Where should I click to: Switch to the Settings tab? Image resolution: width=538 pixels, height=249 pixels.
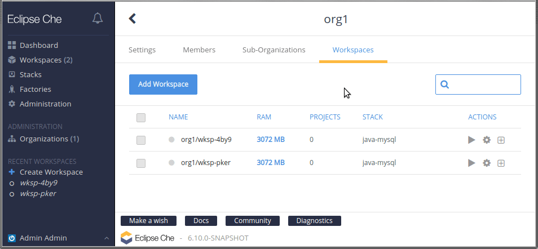click(x=142, y=50)
